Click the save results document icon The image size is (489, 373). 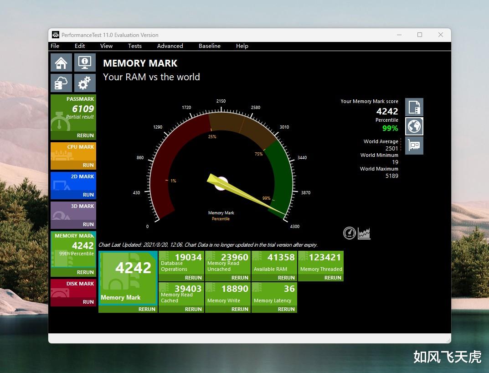click(x=414, y=107)
